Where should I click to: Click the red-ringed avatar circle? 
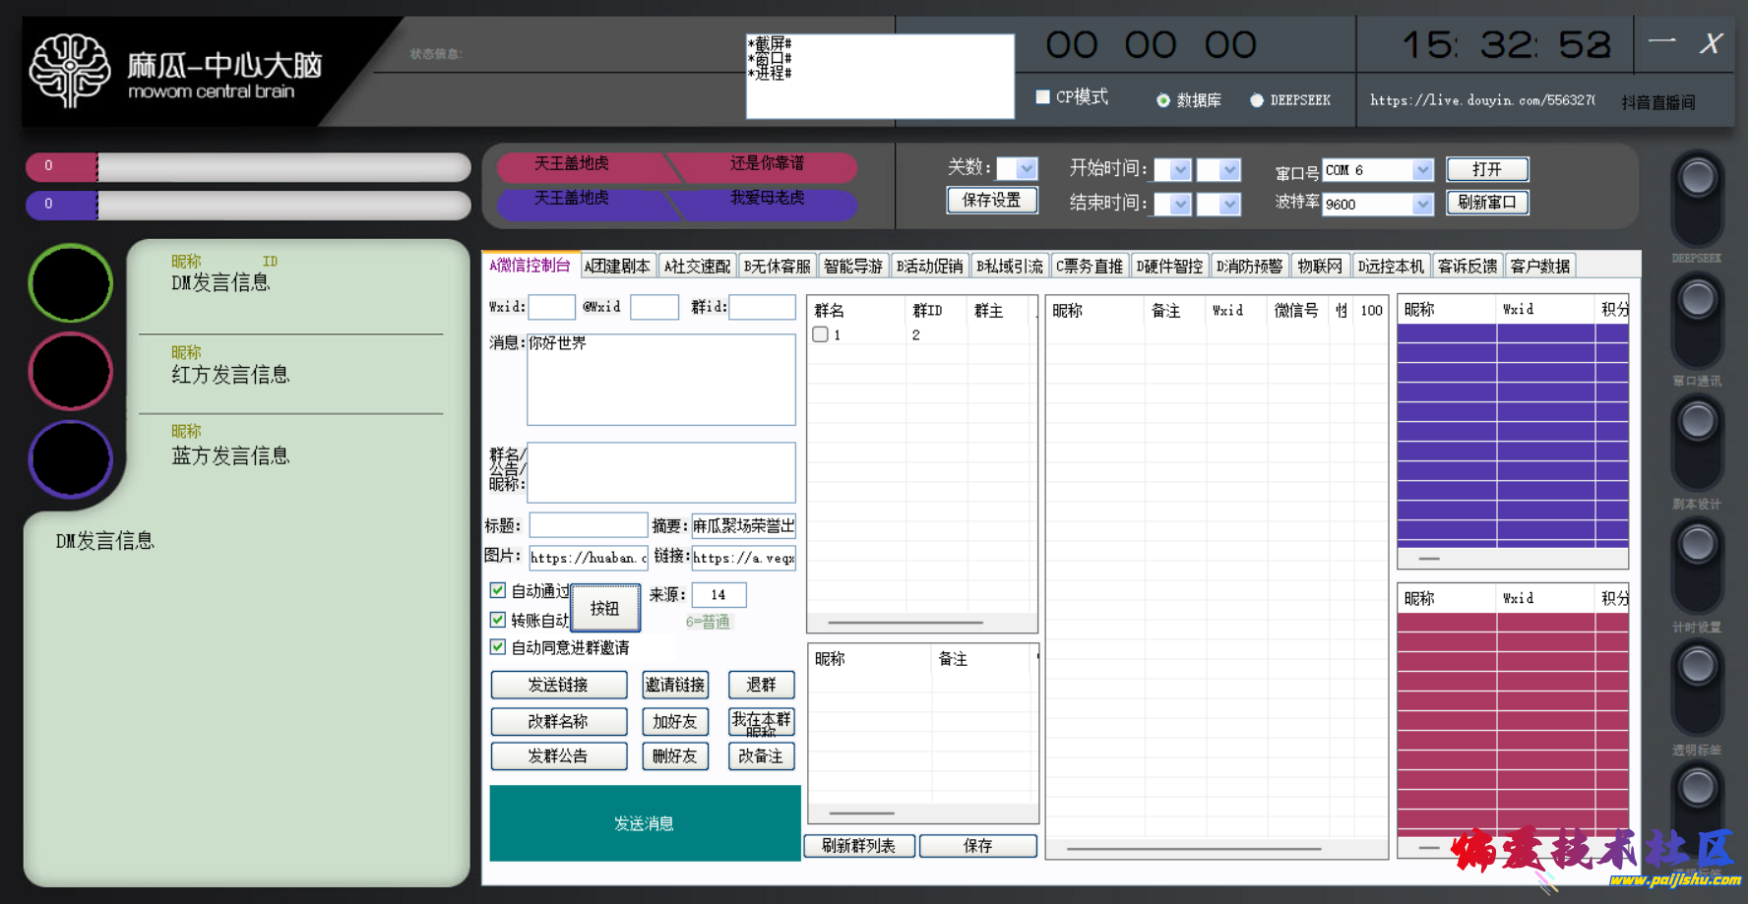click(x=71, y=372)
